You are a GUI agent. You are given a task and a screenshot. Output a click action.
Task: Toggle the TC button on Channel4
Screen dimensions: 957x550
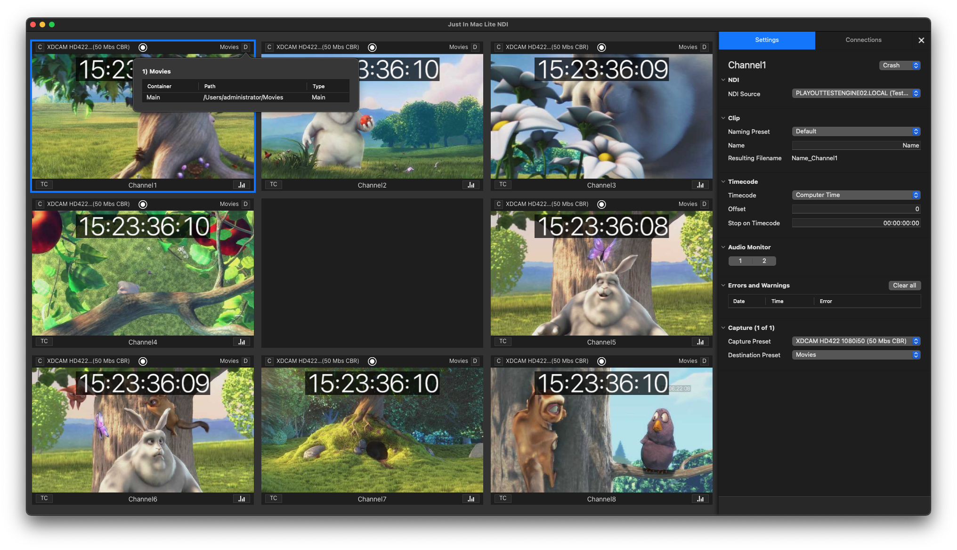coord(44,341)
